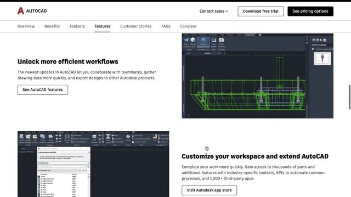Jump to the FAQs tab
The height and width of the screenshot is (197, 351).
pyautogui.click(x=166, y=26)
